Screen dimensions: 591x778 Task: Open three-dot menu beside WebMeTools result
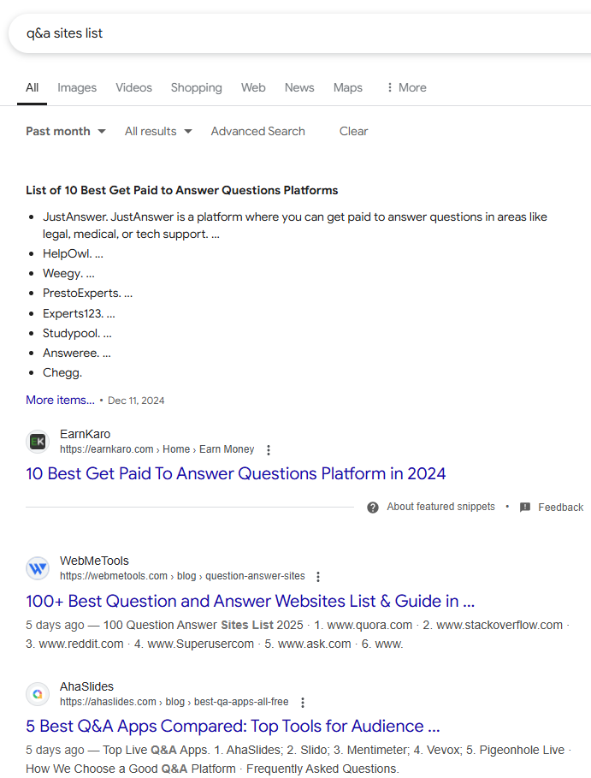click(x=319, y=577)
